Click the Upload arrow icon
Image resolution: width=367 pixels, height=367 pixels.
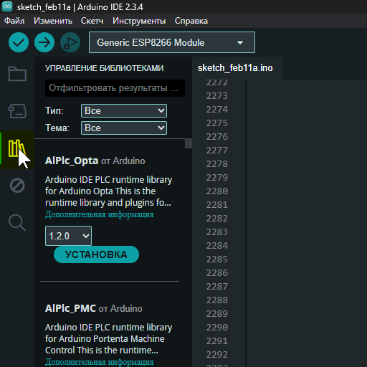44,42
